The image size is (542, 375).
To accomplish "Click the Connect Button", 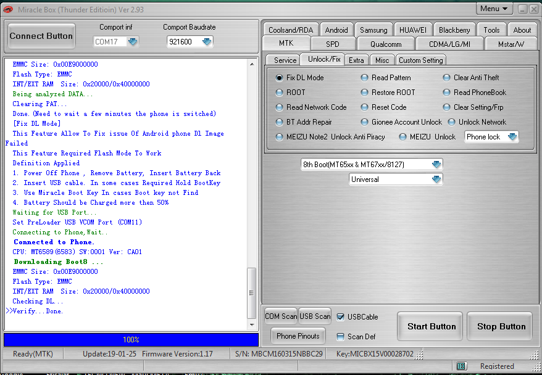I will pos(41,36).
